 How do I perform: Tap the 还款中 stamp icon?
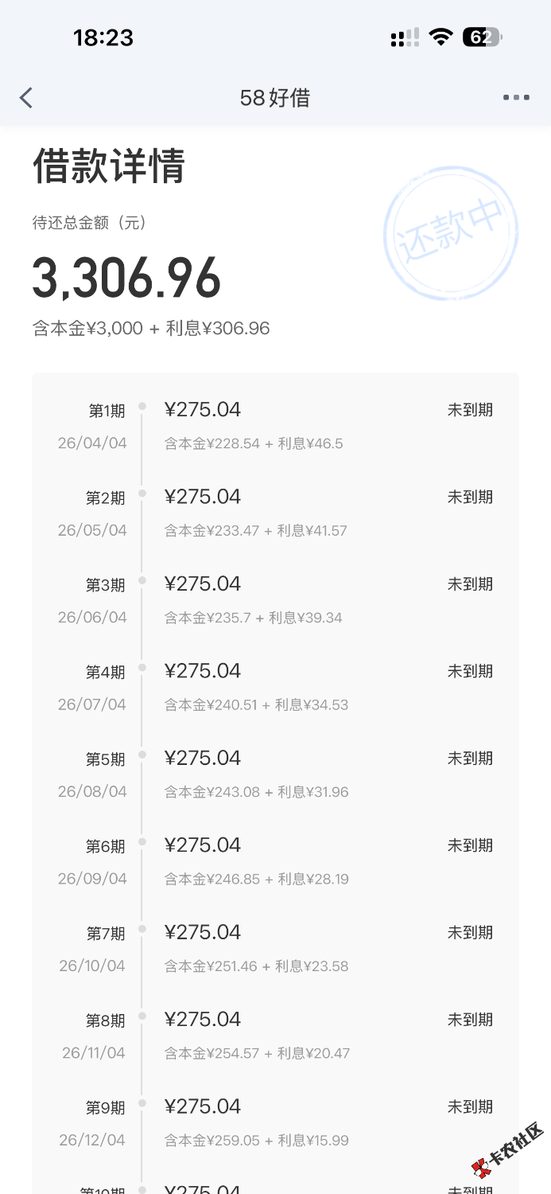pyautogui.click(x=450, y=232)
